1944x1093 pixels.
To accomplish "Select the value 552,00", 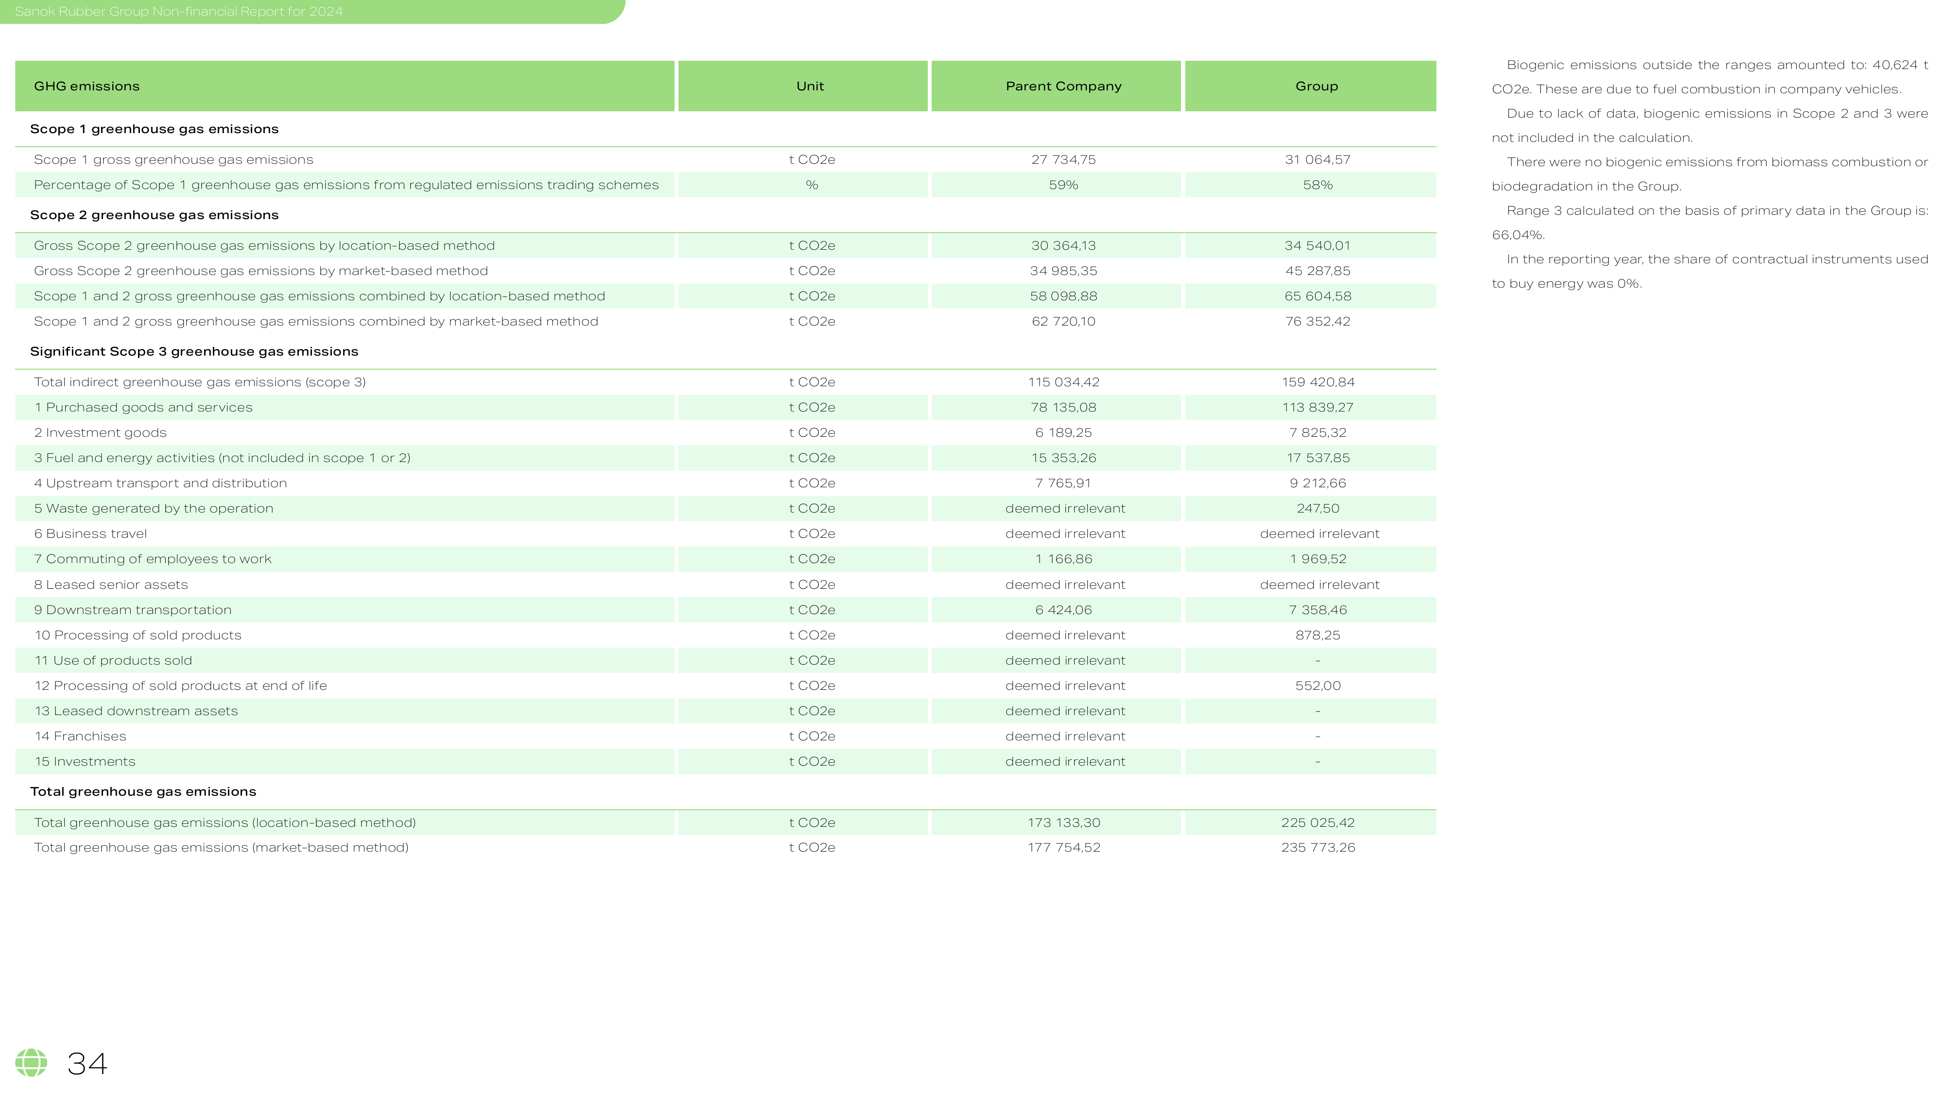I will [1318, 685].
